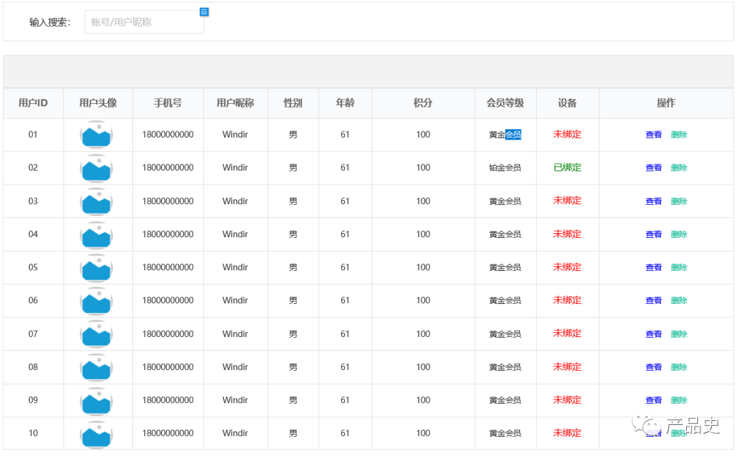Click avatar image of user 07
744x458 pixels.
[x=97, y=334]
